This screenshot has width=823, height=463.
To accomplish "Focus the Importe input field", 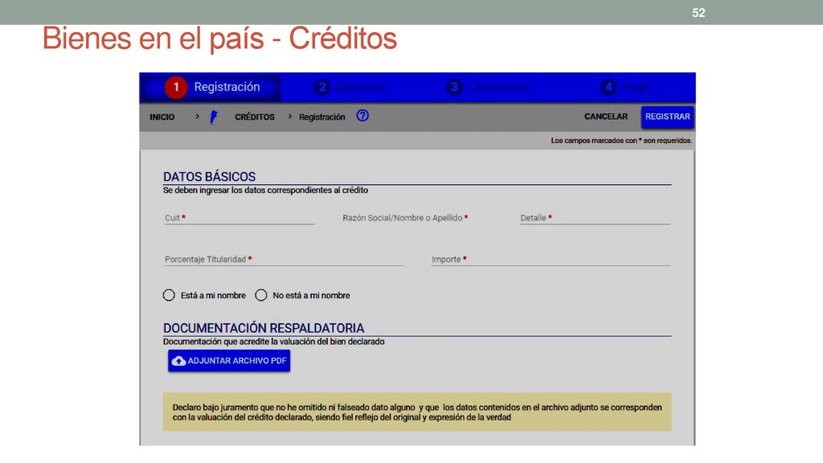I will (x=550, y=260).
